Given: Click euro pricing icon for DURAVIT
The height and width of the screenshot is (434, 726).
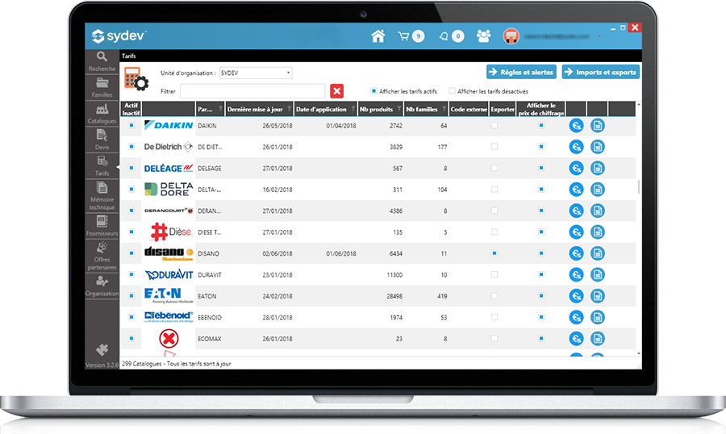Looking at the screenshot, I should (577, 274).
